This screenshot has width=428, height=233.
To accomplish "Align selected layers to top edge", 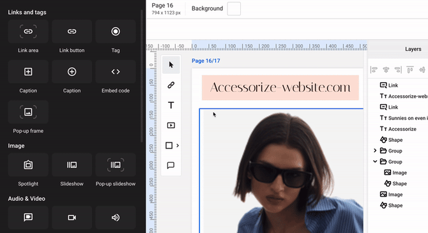I will coord(410,70).
